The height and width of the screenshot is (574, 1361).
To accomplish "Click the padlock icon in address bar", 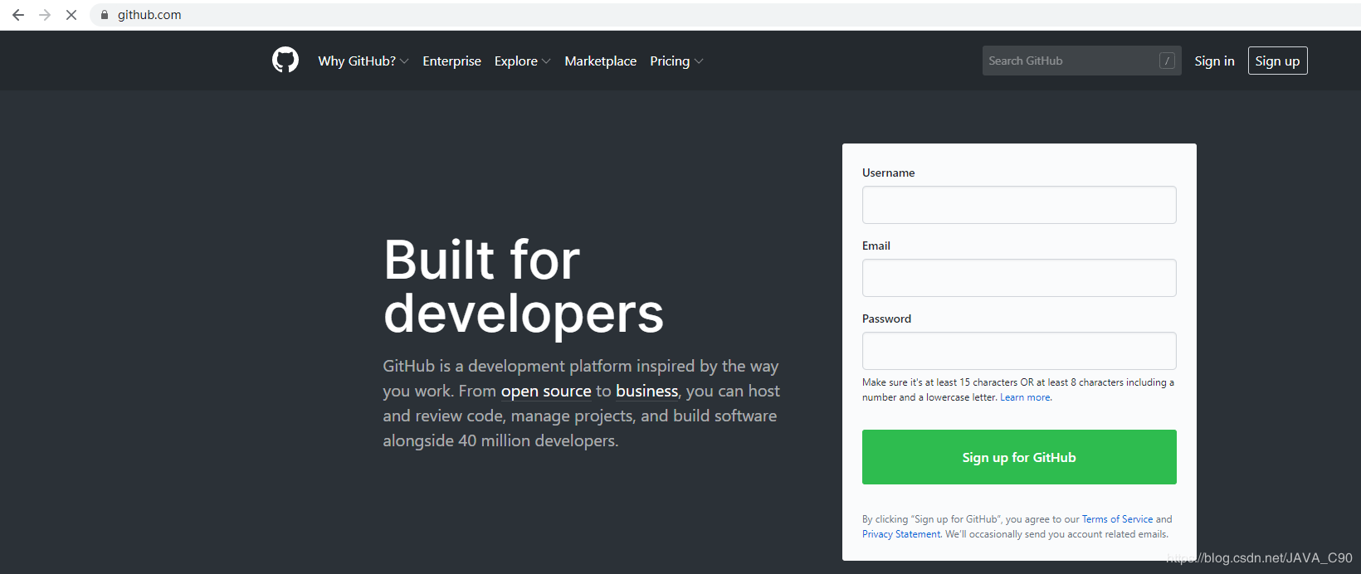I will coord(105,15).
